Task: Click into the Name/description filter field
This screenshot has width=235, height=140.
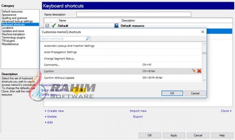Action: coord(134,14)
